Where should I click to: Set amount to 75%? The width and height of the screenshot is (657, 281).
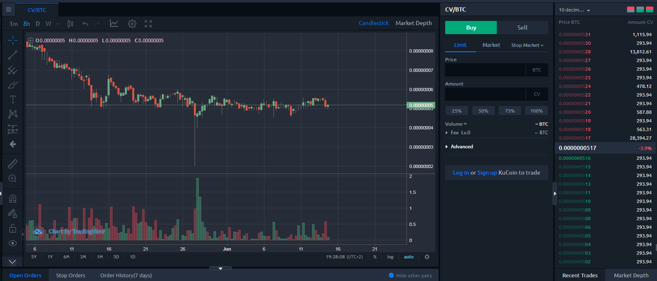coord(510,111)
